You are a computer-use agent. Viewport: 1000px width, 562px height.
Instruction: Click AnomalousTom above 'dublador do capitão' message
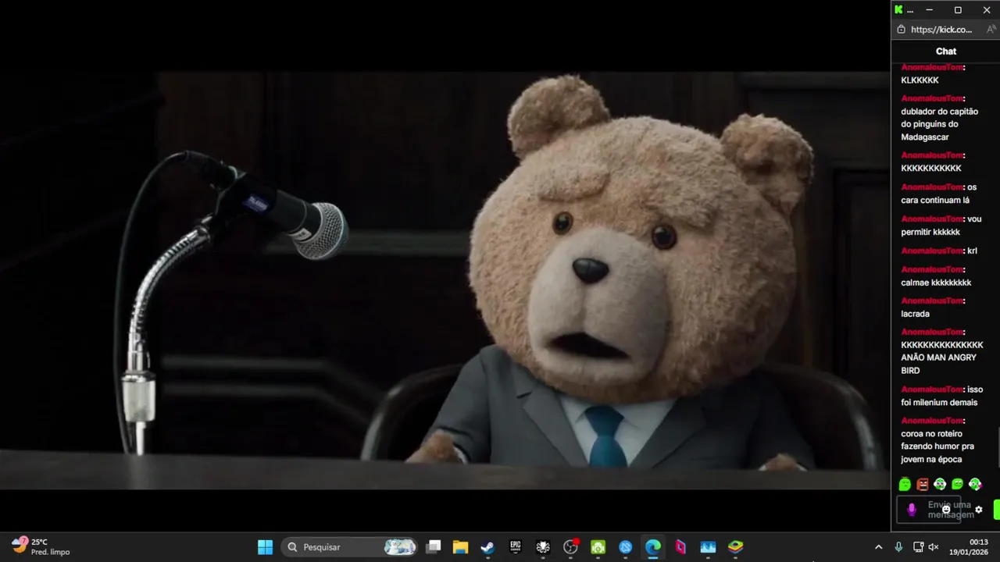click(932, 98)
